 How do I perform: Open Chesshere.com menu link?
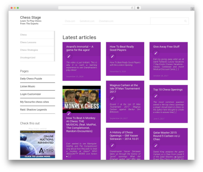(106, 21)
